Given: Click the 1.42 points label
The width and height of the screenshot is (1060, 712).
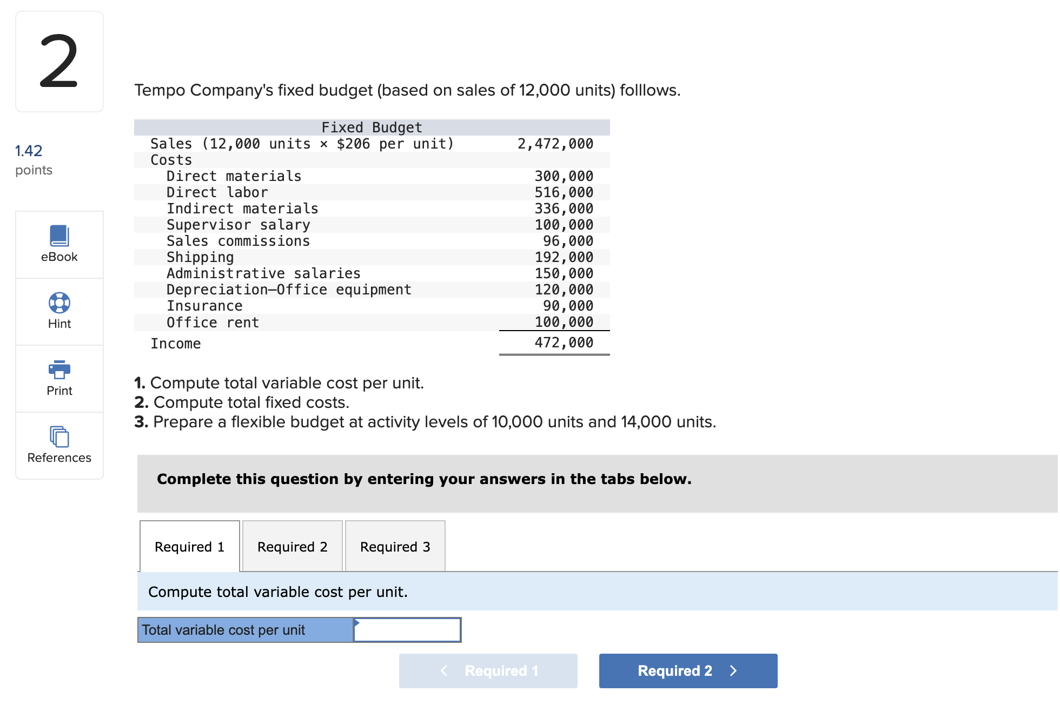Looking at the screenshot, I should point(29,151).
